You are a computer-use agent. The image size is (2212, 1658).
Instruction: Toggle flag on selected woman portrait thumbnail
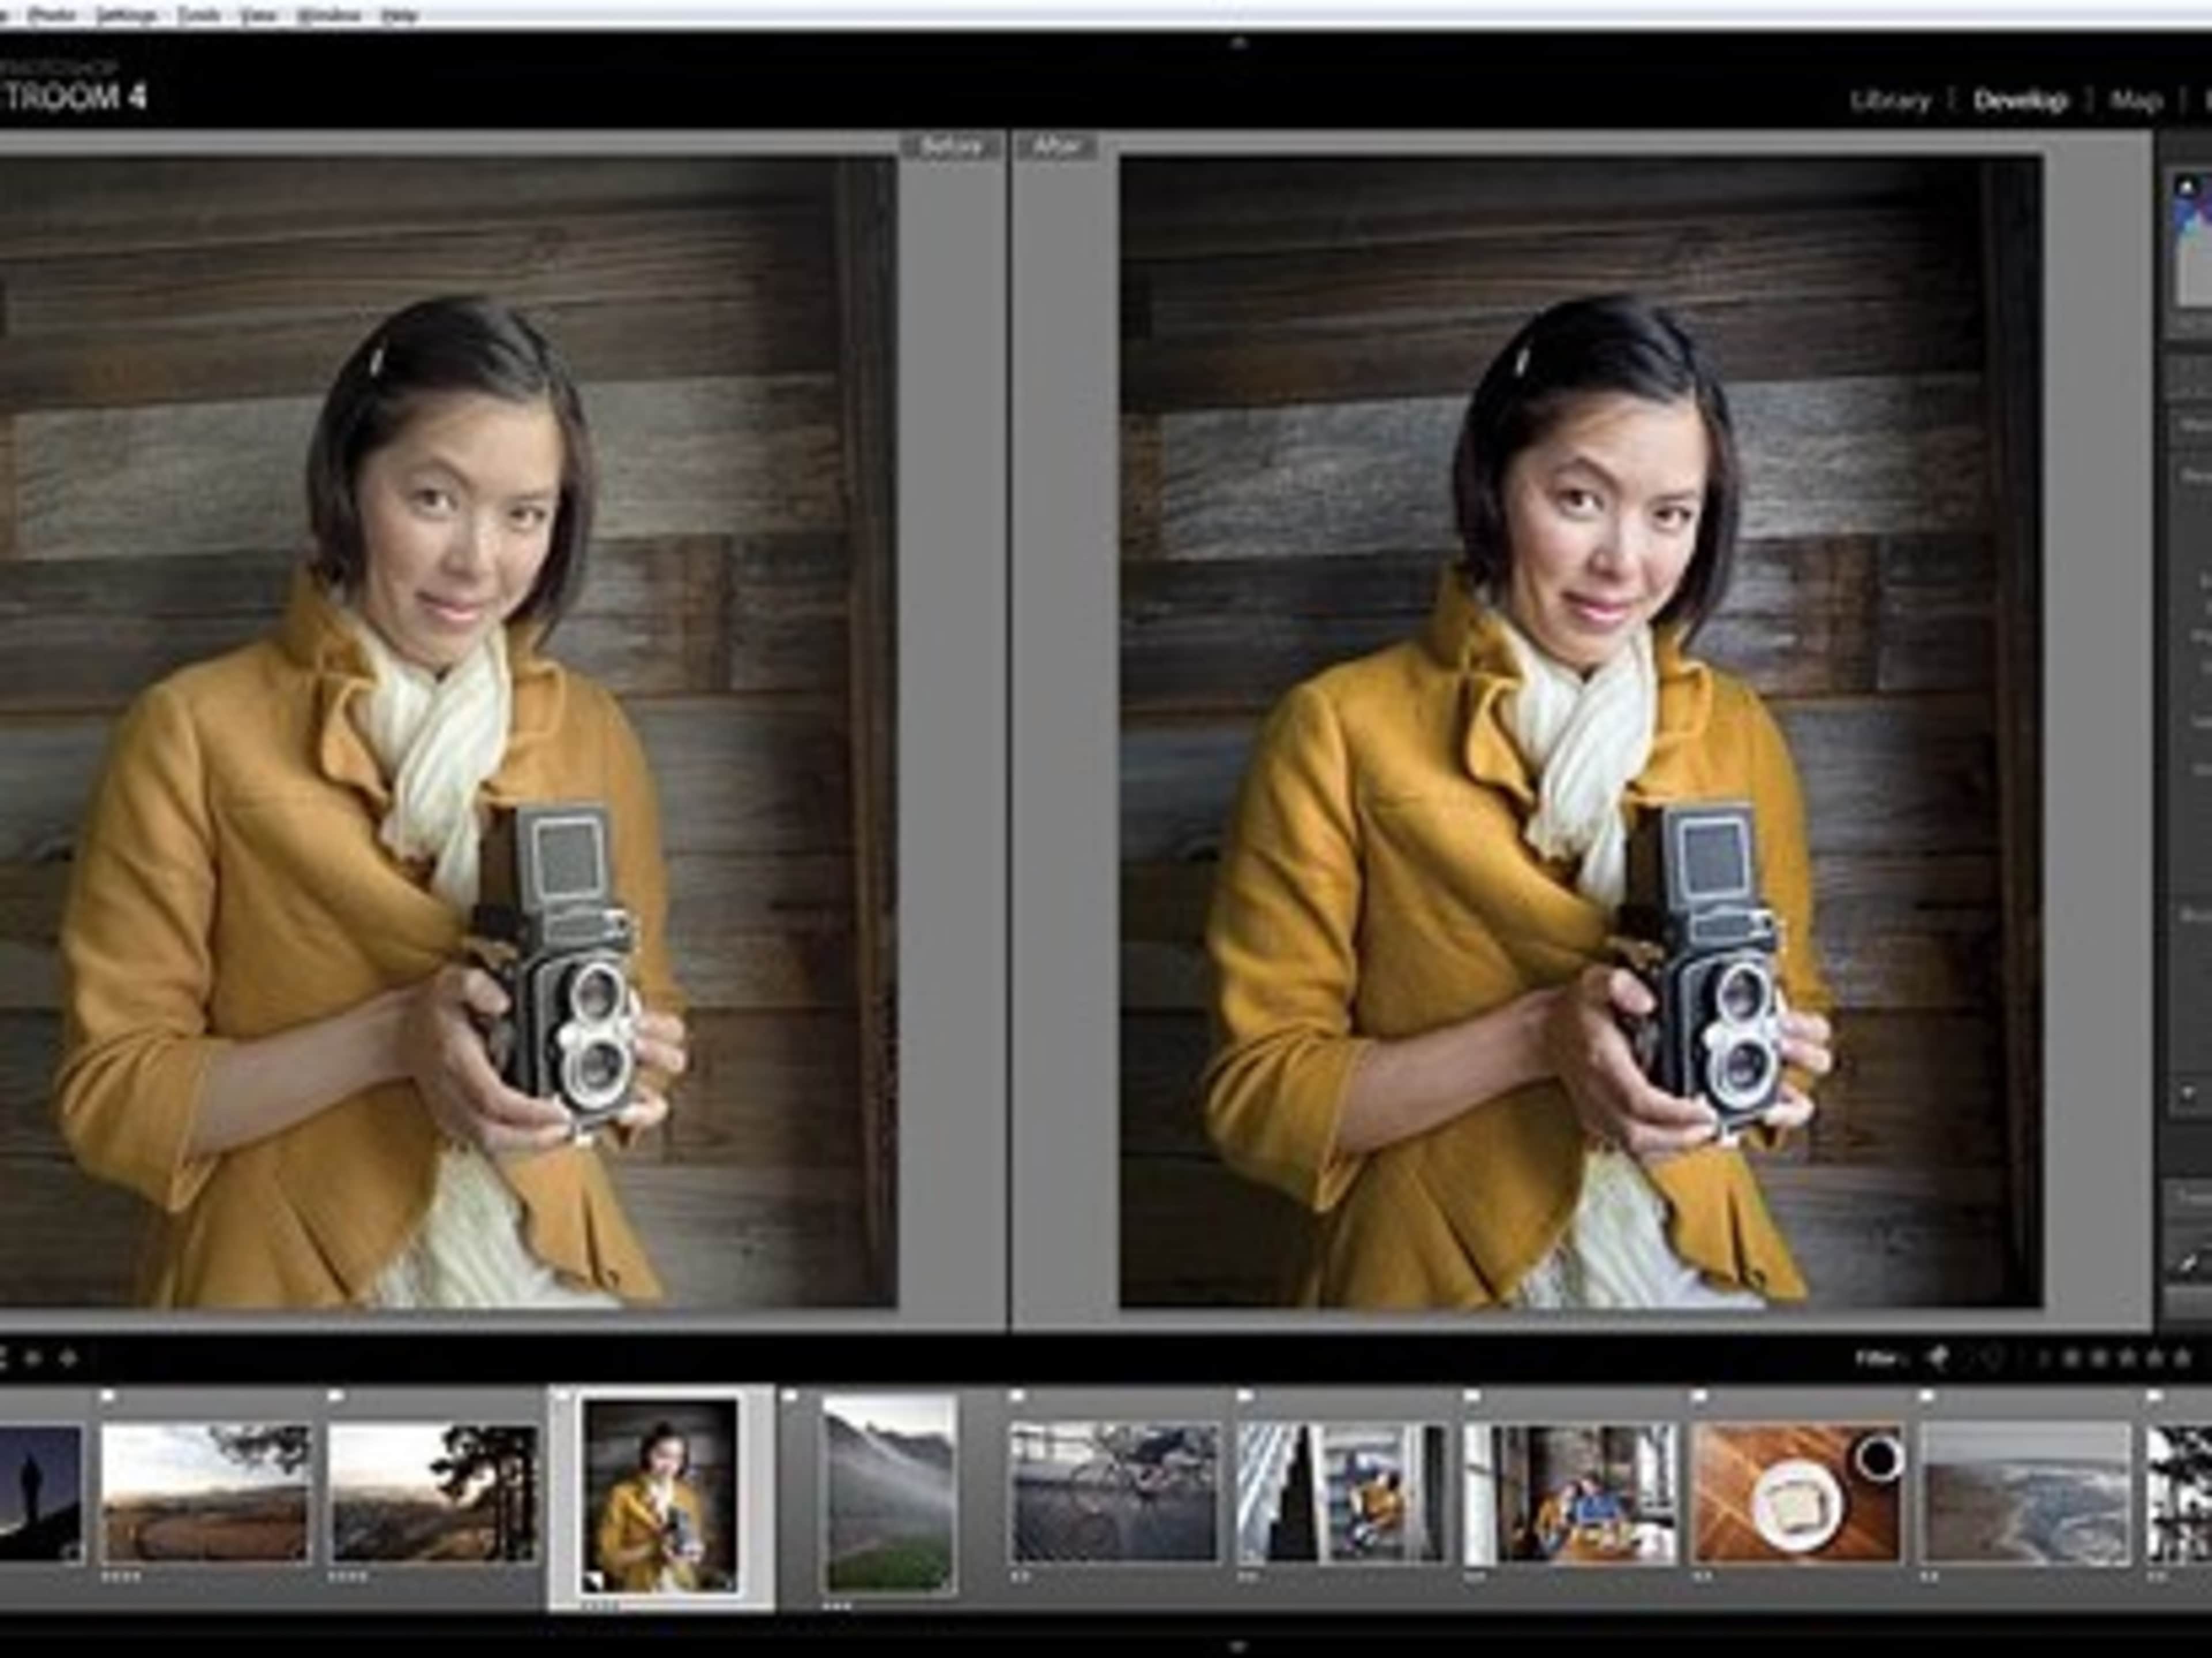[563, 1395]
